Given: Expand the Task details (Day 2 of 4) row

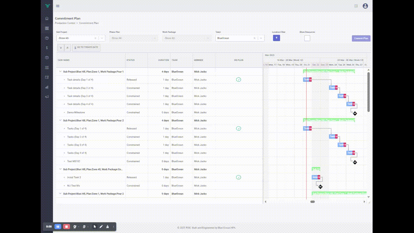Looking at the screenshot, I should tap(64, 88).
